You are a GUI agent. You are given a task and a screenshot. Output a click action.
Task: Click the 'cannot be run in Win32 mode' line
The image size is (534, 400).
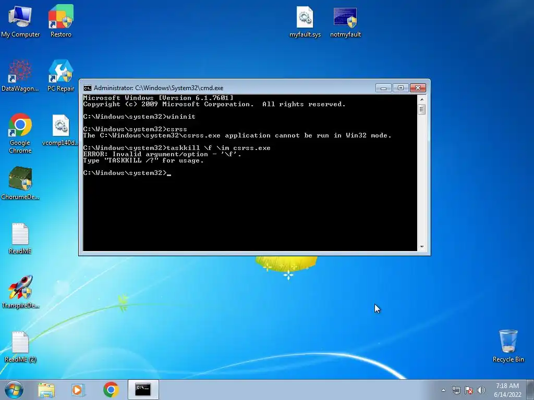tap(237, 135)
